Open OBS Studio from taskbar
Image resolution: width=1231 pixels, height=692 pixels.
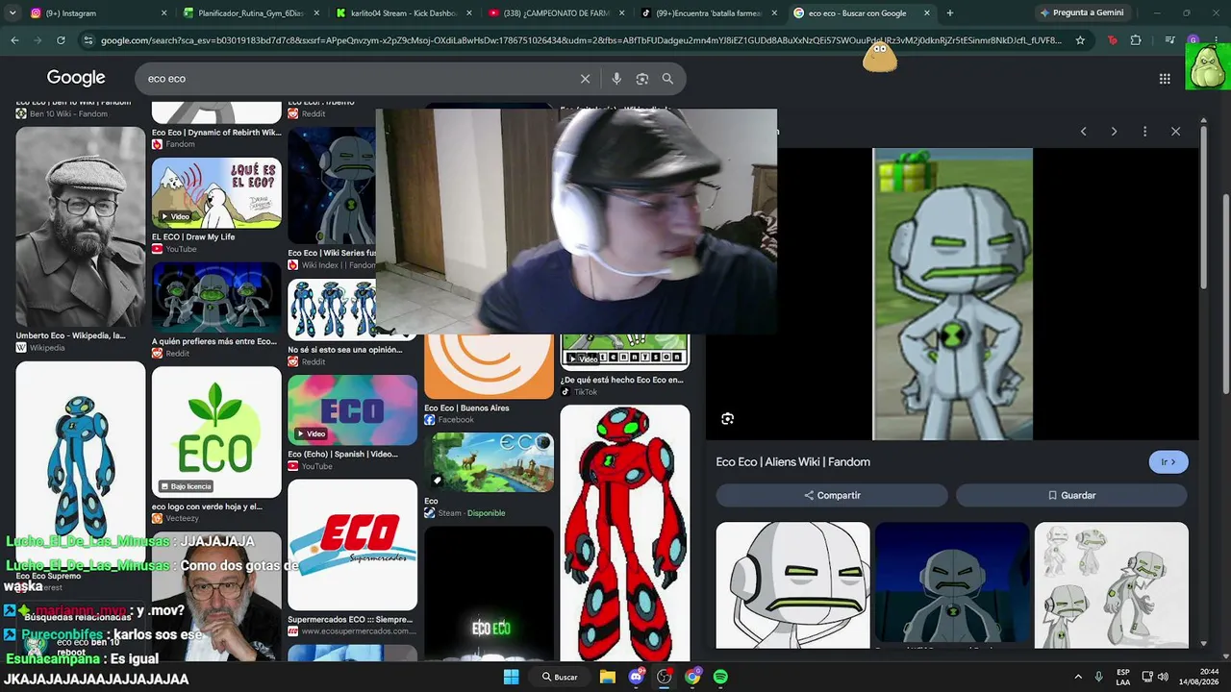[664, 677]
